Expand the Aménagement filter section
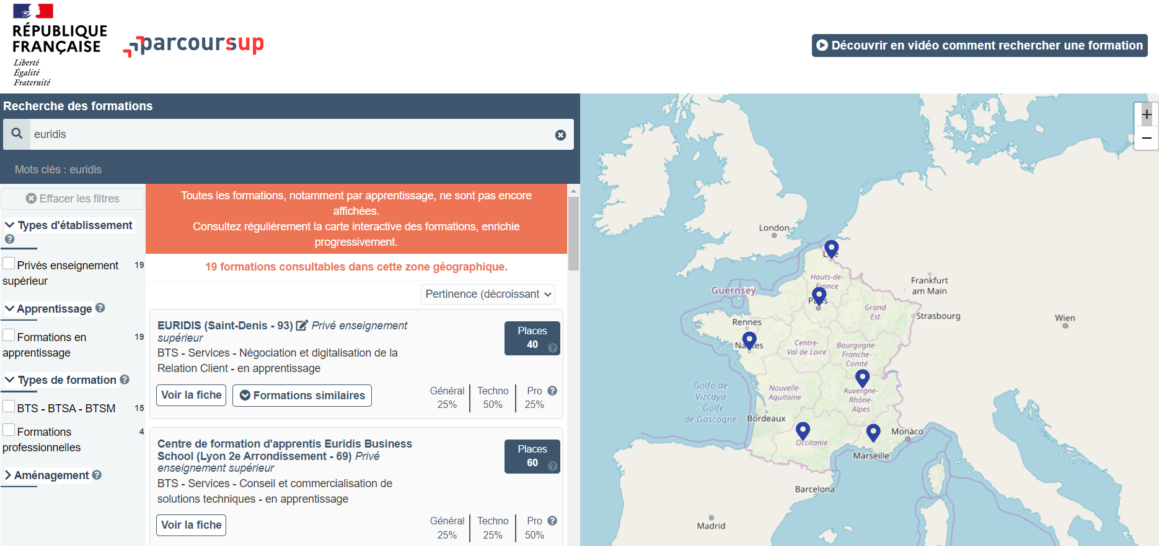1159x546 pixels. (47, 475)
